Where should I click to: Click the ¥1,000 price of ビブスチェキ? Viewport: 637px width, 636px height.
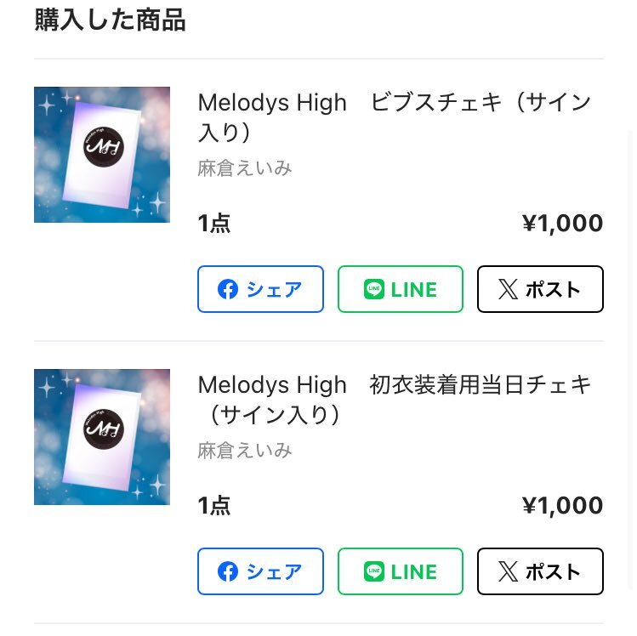click(562, 224)
